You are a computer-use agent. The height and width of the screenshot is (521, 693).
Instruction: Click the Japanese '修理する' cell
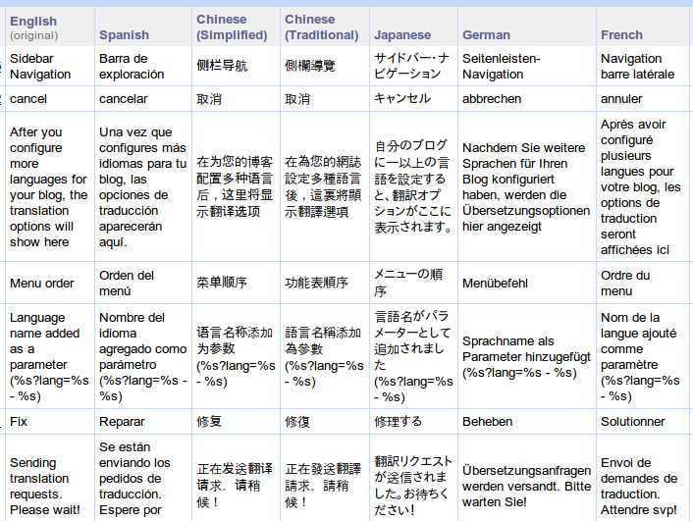coord(413,422)
